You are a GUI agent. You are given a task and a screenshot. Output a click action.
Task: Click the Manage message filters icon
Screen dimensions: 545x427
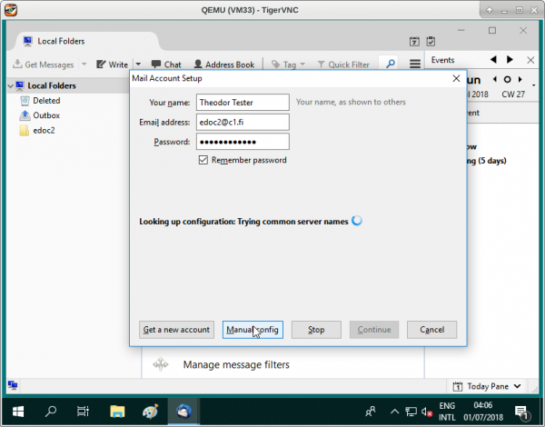click(161, 364)
